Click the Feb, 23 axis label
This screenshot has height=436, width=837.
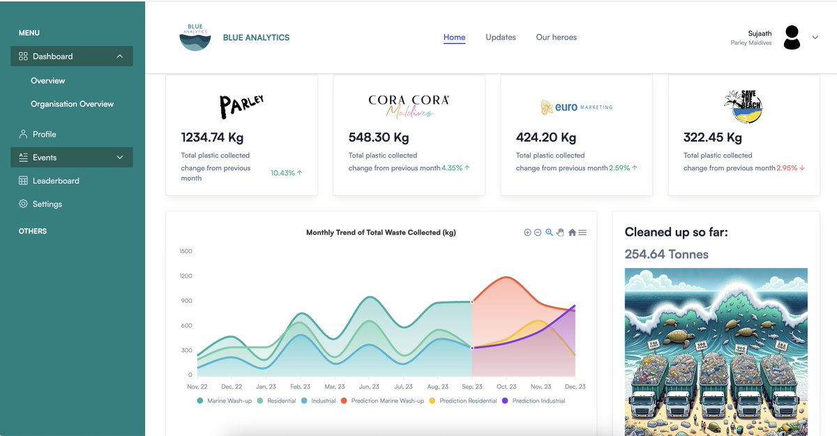coord(300,386)
